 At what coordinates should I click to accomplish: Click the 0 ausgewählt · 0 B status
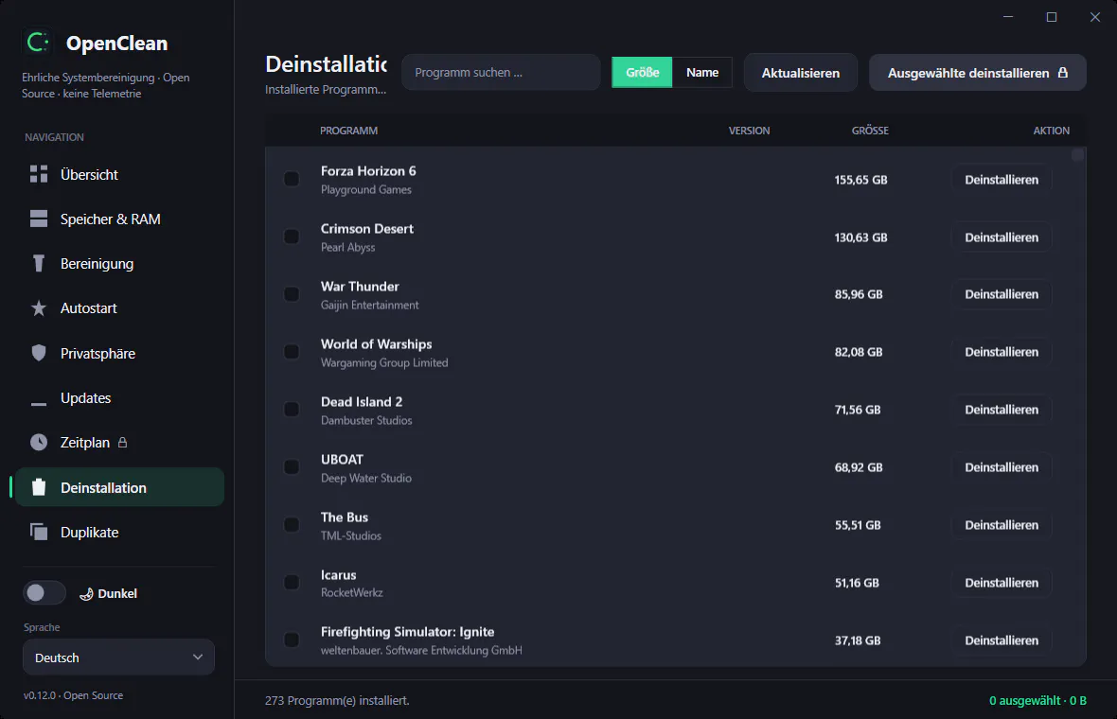1037,700
